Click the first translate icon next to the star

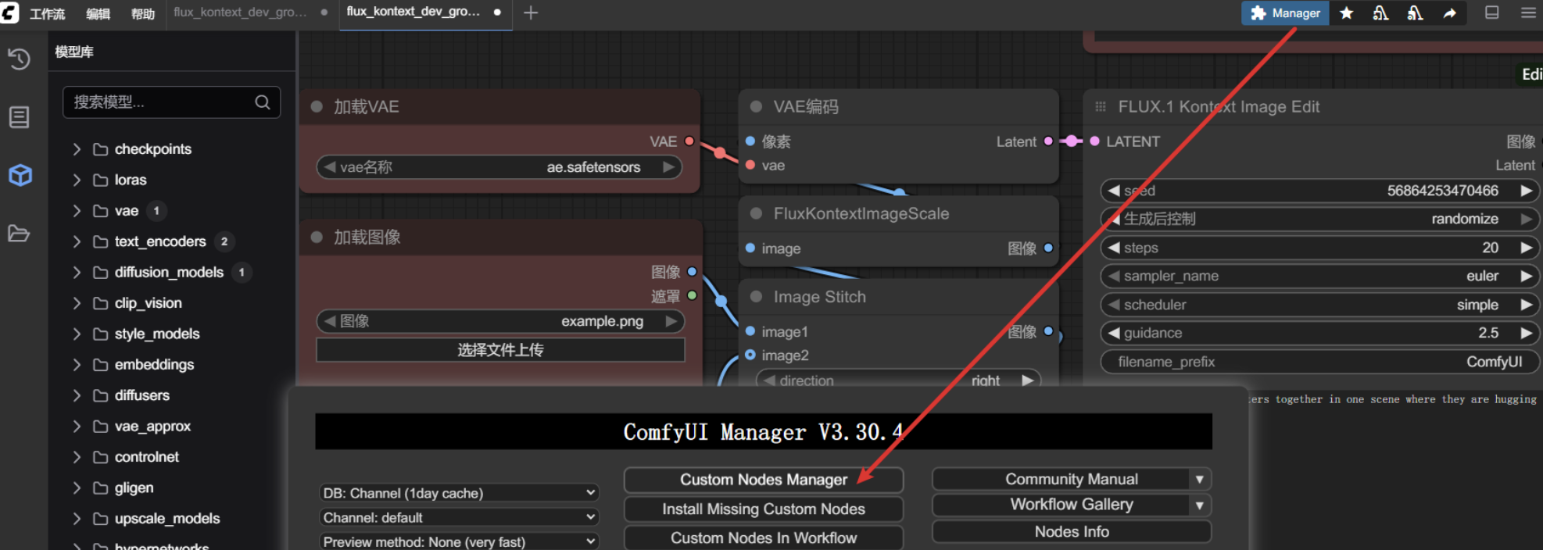click(1380, 13)
